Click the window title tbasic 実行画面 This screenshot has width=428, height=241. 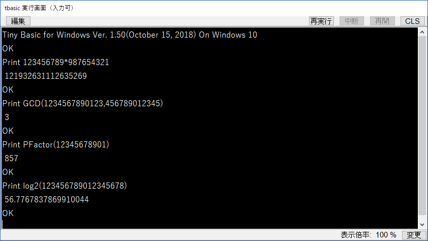point(39,8)
